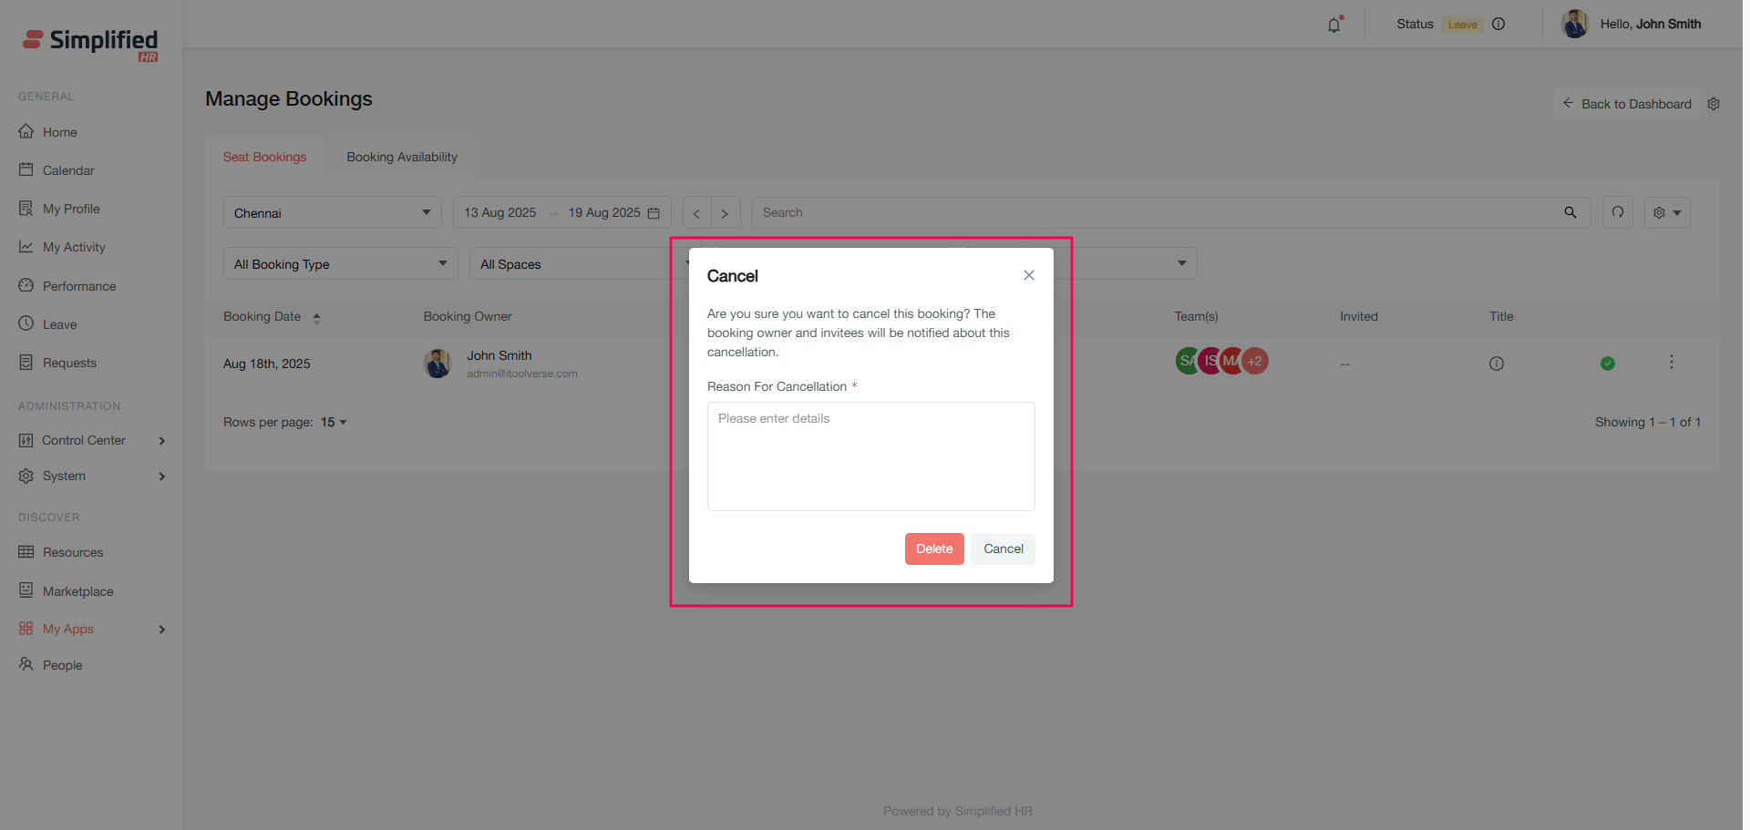Click the Reason For Cancellation text area

tap(870, 456)
